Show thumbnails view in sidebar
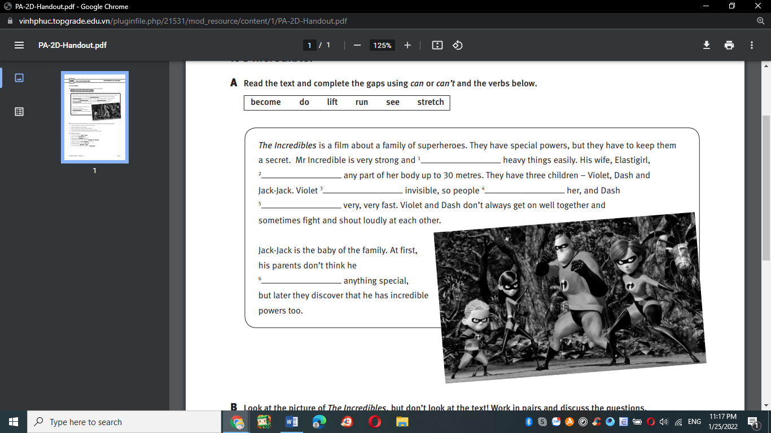The image size is (771, 433). (19, 78)
